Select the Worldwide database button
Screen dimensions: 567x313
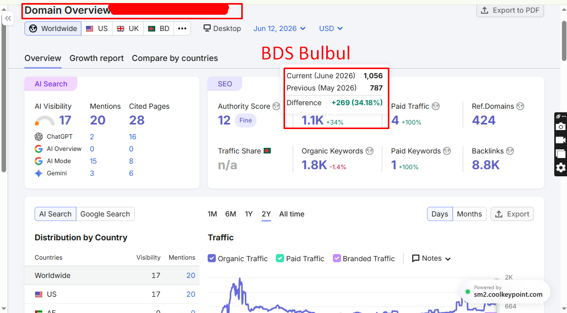pos(53,28)
